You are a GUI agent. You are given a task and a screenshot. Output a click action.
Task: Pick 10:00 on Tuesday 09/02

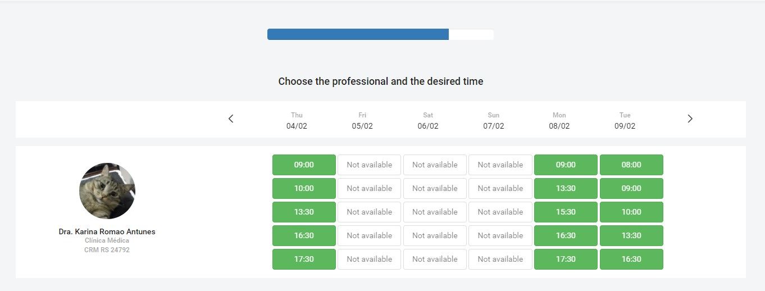pyautogui.click(x=631, y=212)
